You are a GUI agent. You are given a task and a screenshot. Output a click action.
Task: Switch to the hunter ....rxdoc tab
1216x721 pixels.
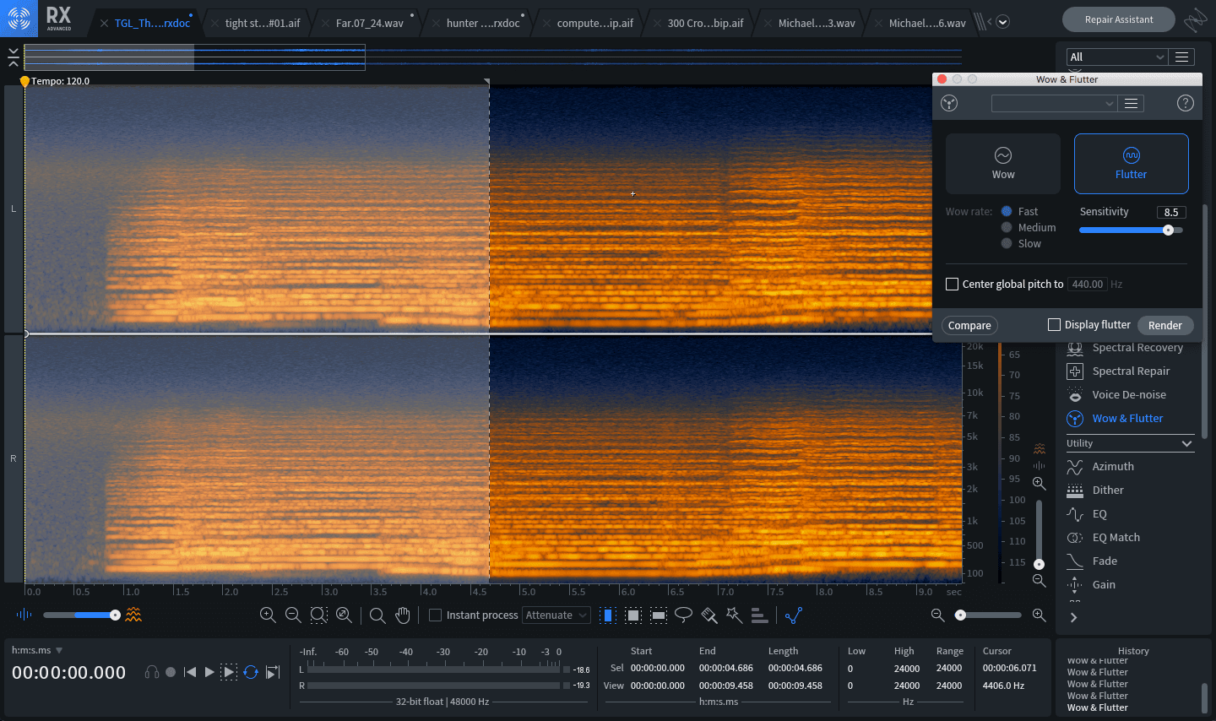pyautogui.click(x=483, y=23)
